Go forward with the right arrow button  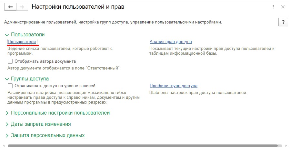[x=22, y=7]
